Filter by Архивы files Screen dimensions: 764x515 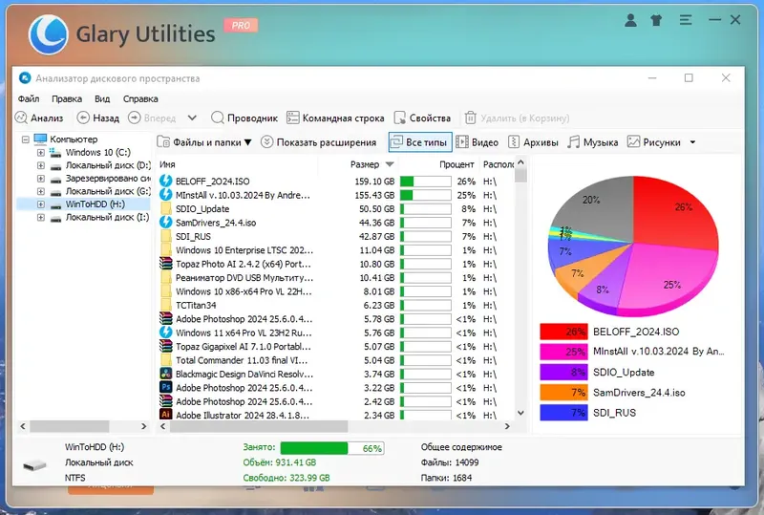click(533, 142)
